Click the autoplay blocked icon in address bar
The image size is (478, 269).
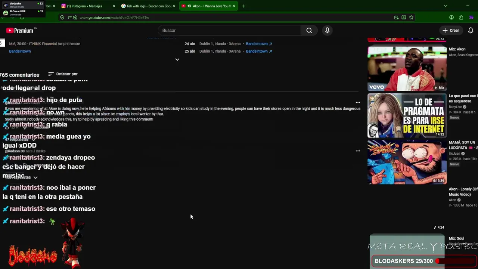[x=75, y=18]
